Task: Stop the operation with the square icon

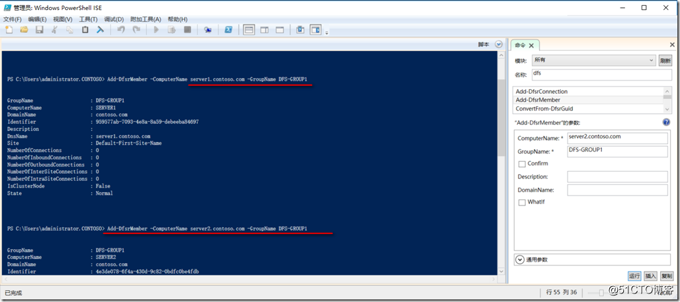Action: 187,30
